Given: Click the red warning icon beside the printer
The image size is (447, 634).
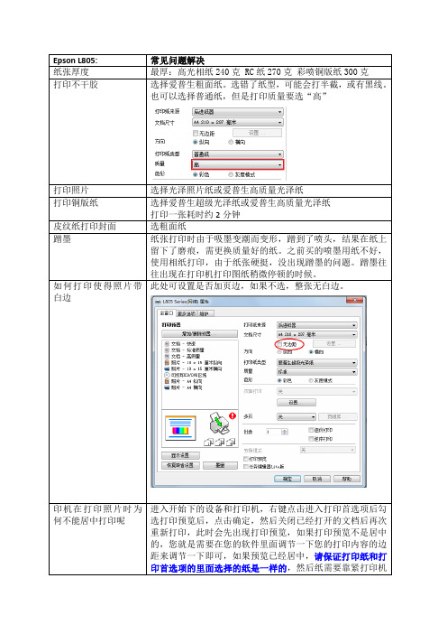Looking at the screenshot, I should click(233, 415).
